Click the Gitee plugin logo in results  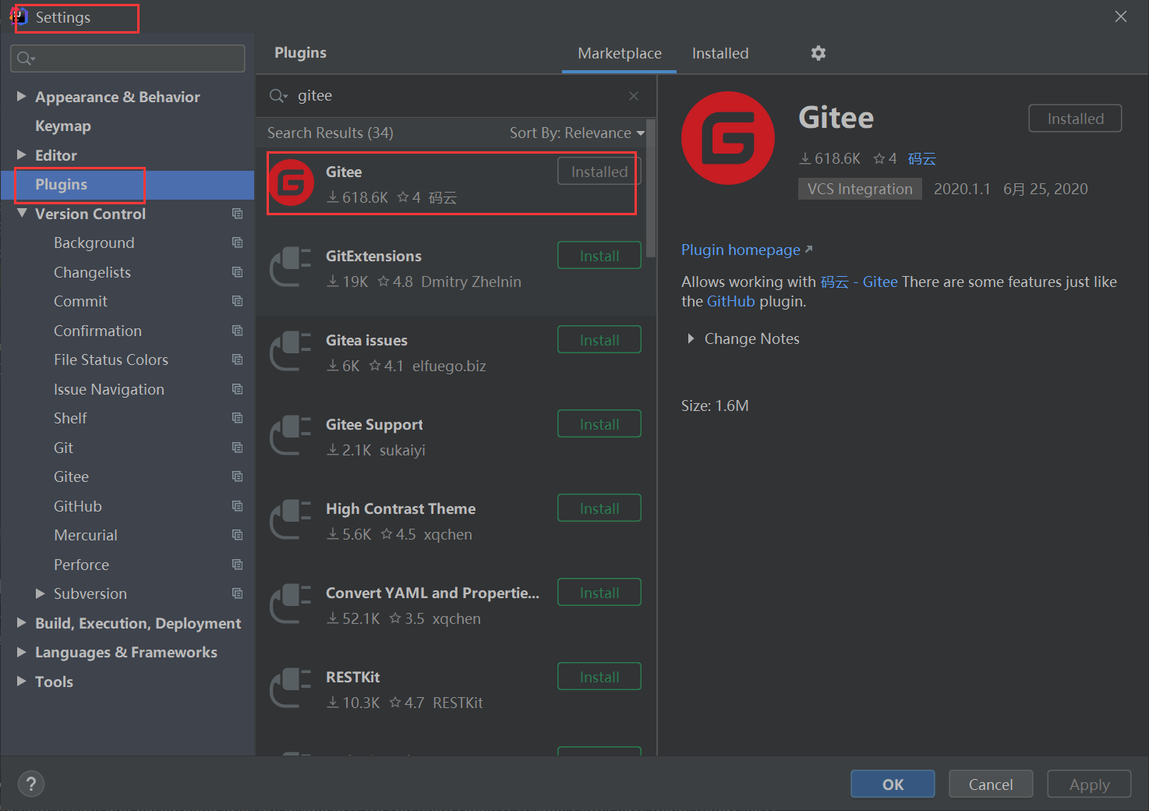291,182
